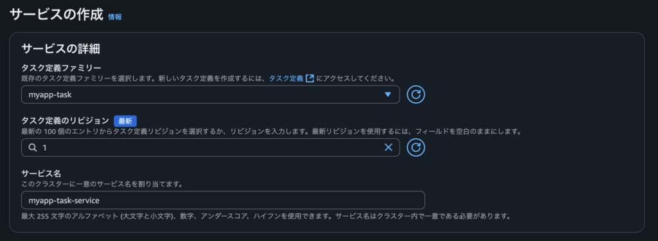
Task: Click the タスク定義ファミリー label
Action: (62, 68)
